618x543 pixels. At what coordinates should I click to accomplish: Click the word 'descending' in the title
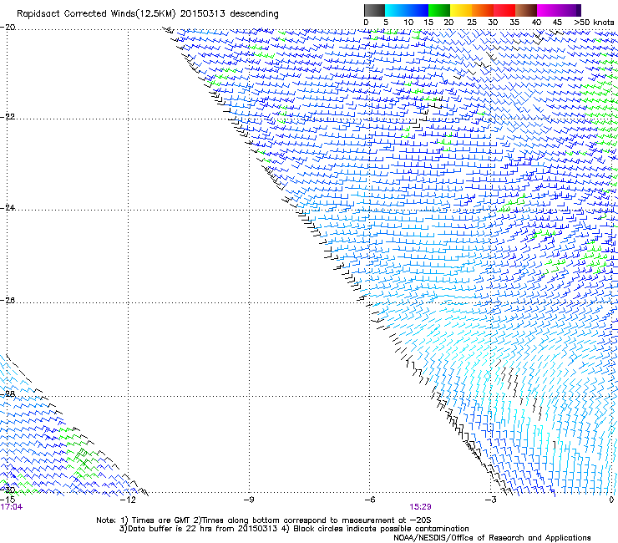[254, 14]
